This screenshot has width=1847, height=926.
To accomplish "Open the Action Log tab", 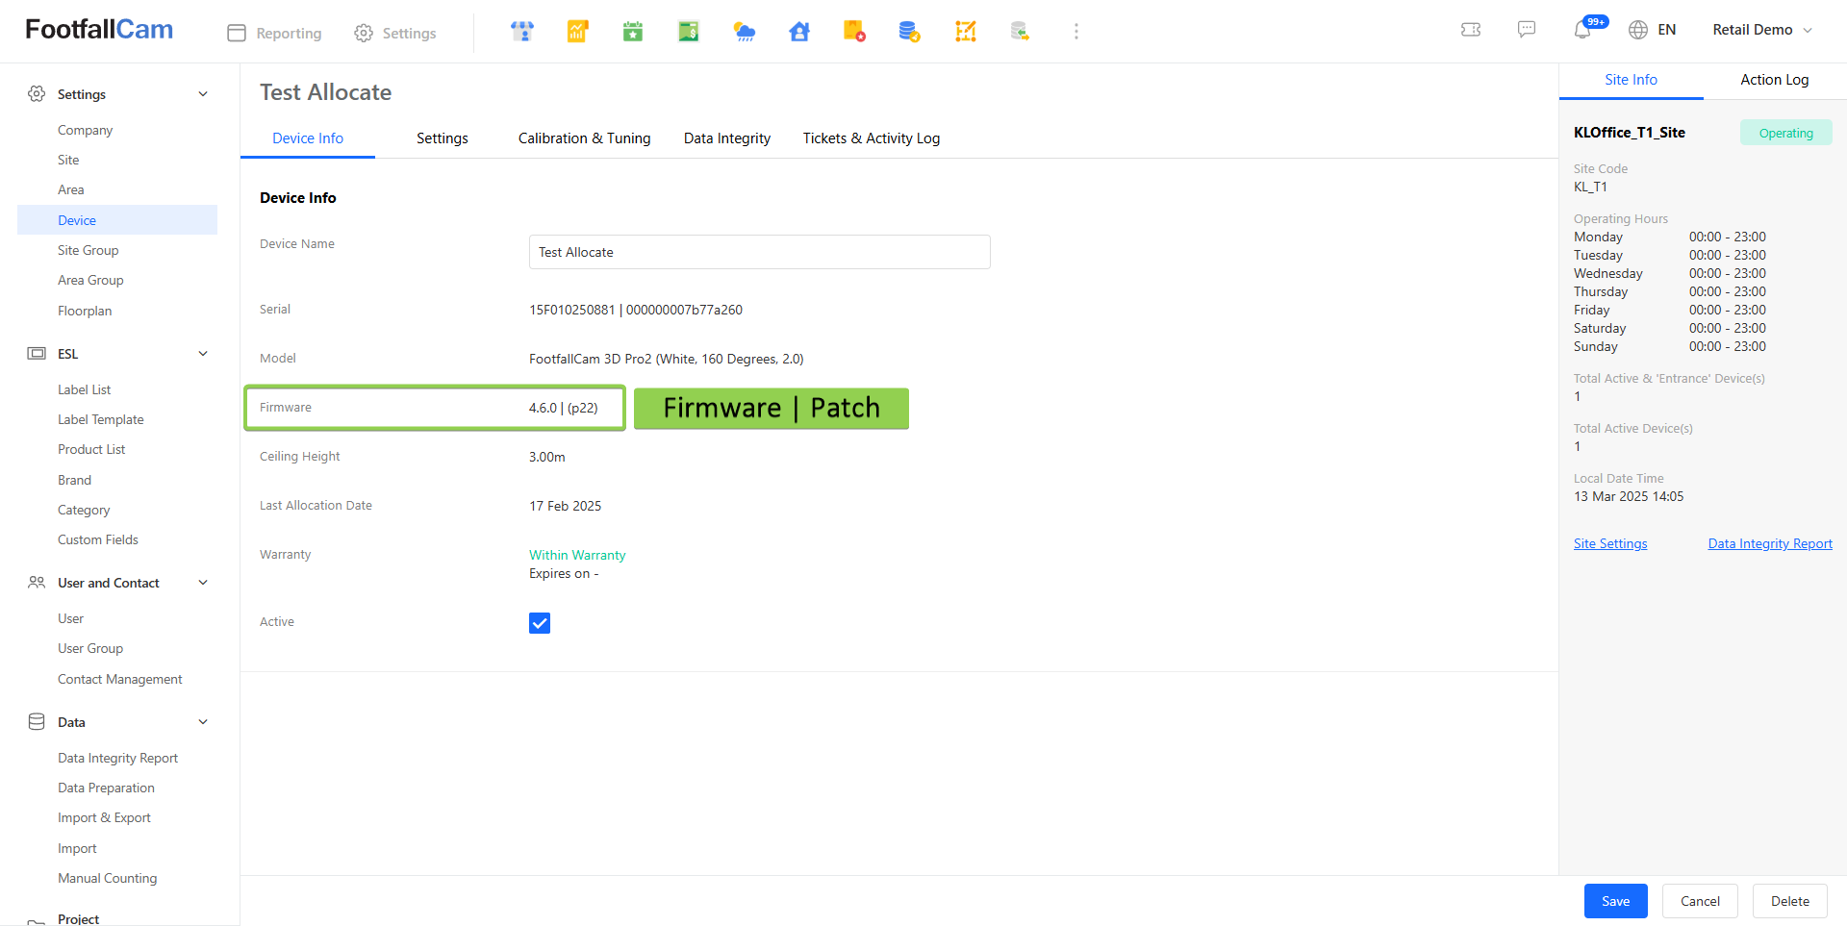I will pos(1774,80).
